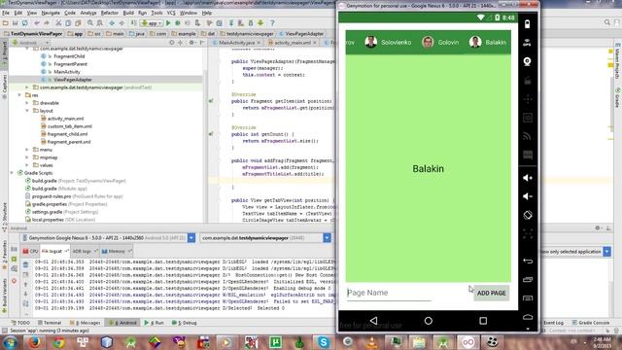
Task: Open the Android project view dropdown
Action: pyautogui.click(x=30, y=43)
